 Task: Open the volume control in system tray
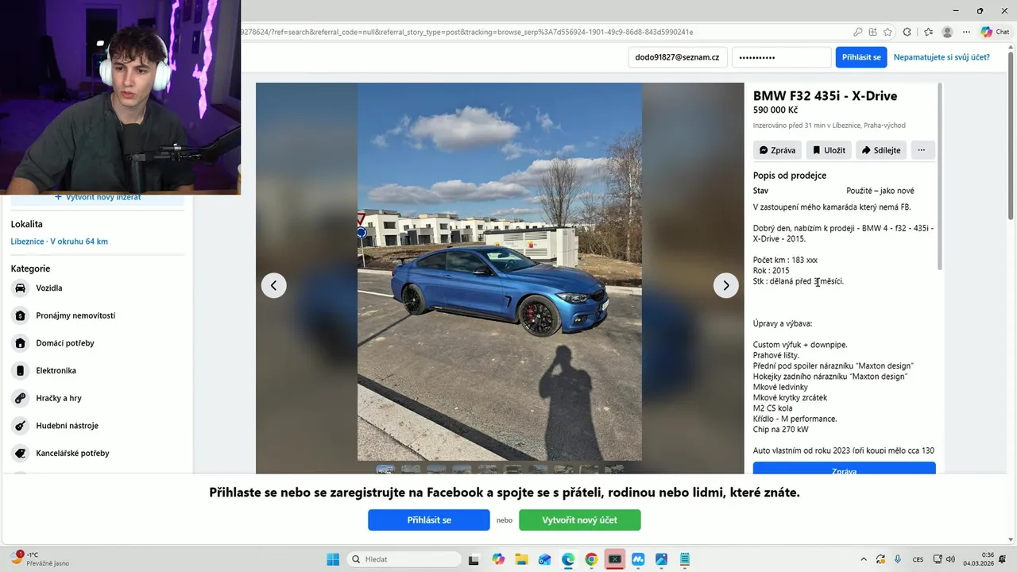click(950, 559)
